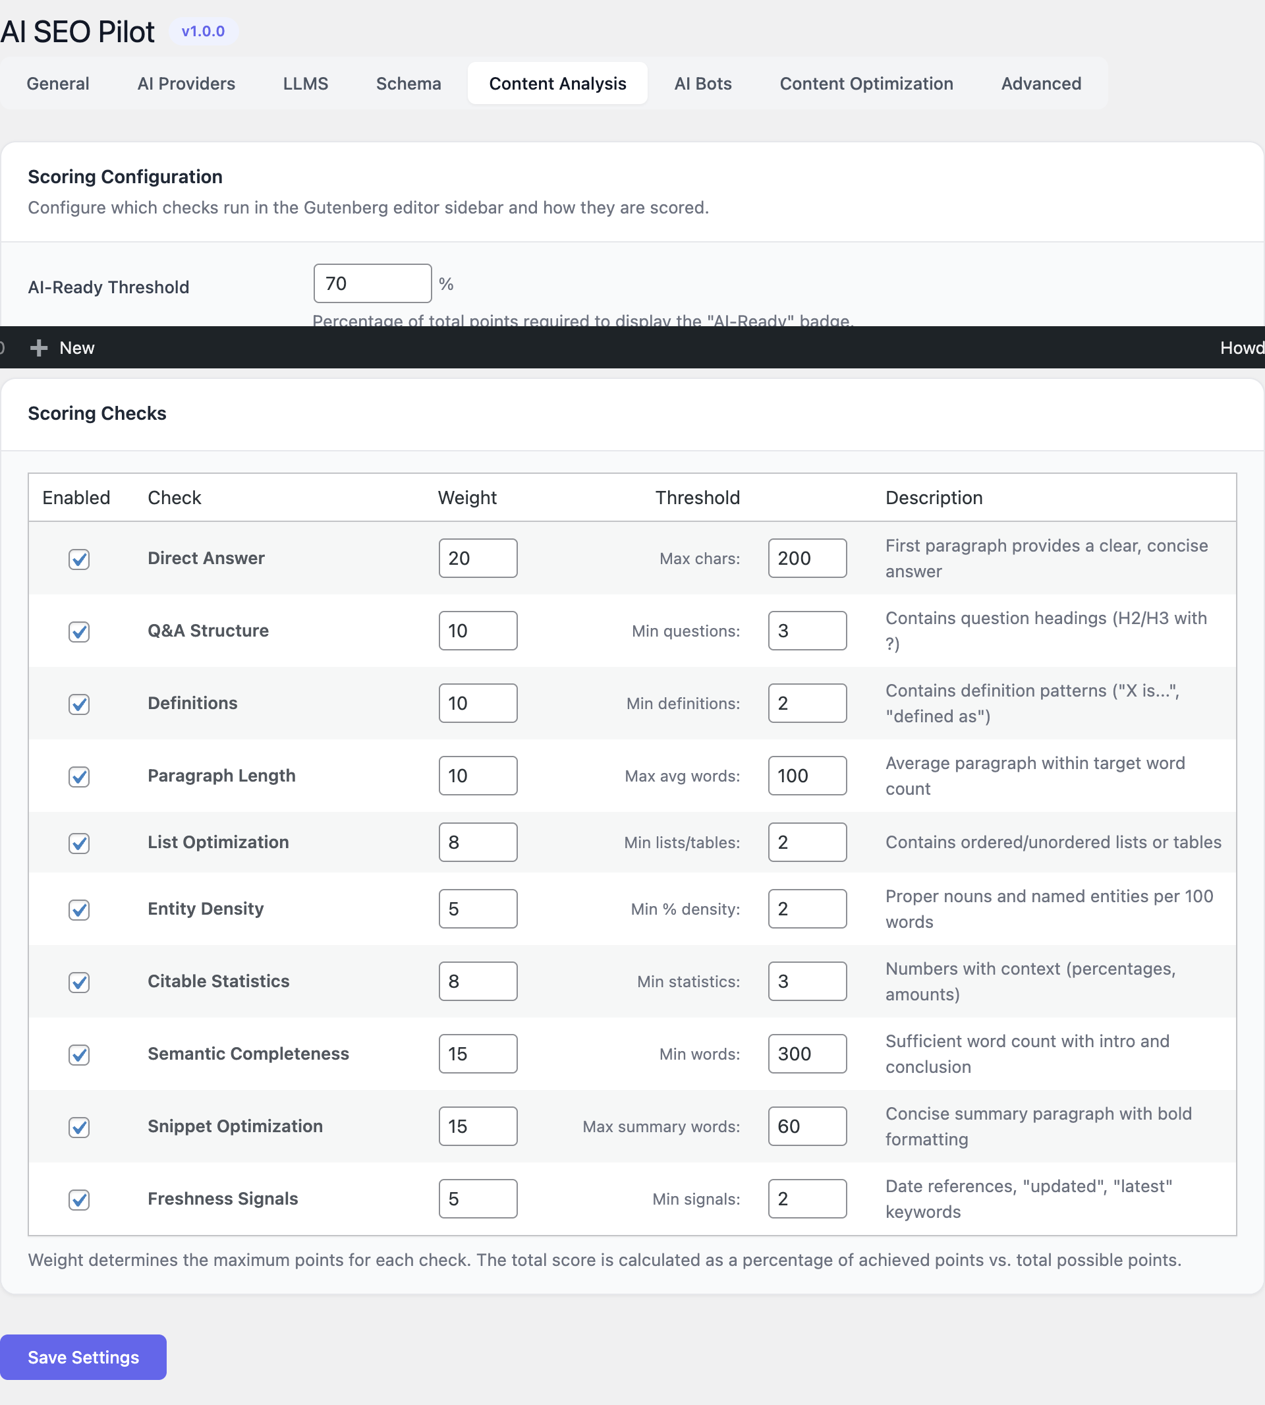Focus the Semantic Completeness Min words field
Screen dimensions: 1265x1405
click(806, 1054)
